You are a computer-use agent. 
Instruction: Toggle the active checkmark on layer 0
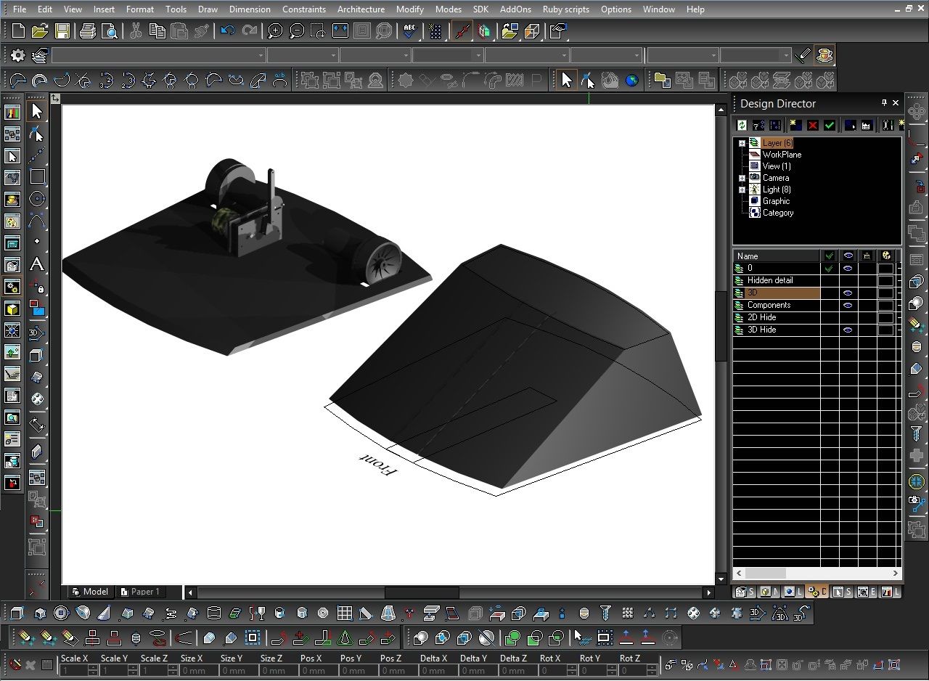point(830,268)
